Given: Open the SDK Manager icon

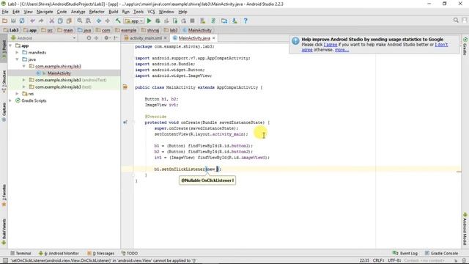Looking at the screenshot, I should 234,21.
